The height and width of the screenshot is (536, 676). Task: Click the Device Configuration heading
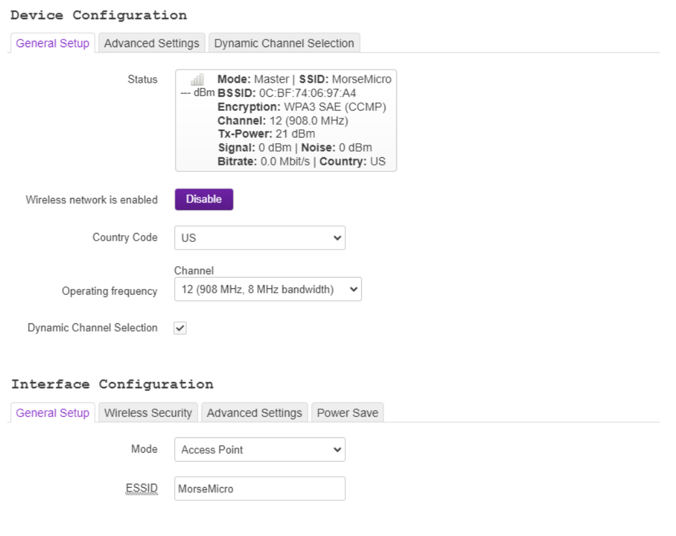[x=99, y=15]
